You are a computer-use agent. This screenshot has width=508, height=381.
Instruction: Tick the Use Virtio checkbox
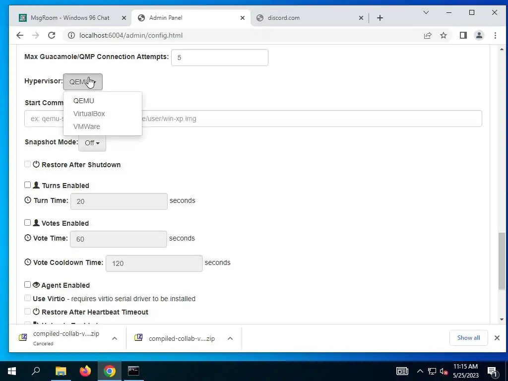[x=28, y=298]
